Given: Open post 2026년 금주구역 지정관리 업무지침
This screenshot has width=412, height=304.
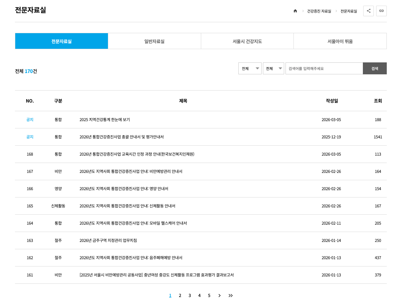Looking at the screenshot, I should [108, 240].
